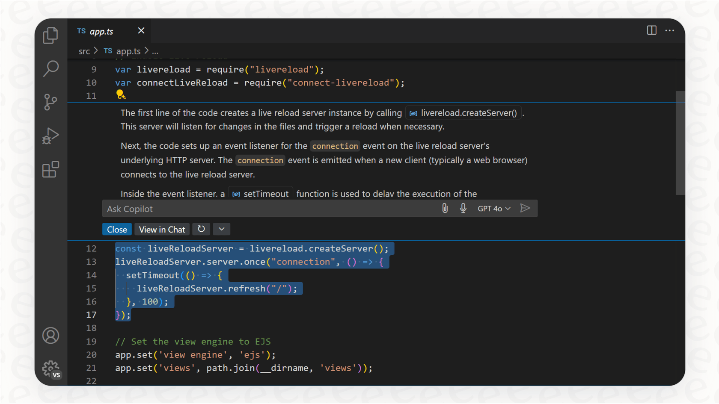Open the Extensions view
719x404 pixels.
51,170
